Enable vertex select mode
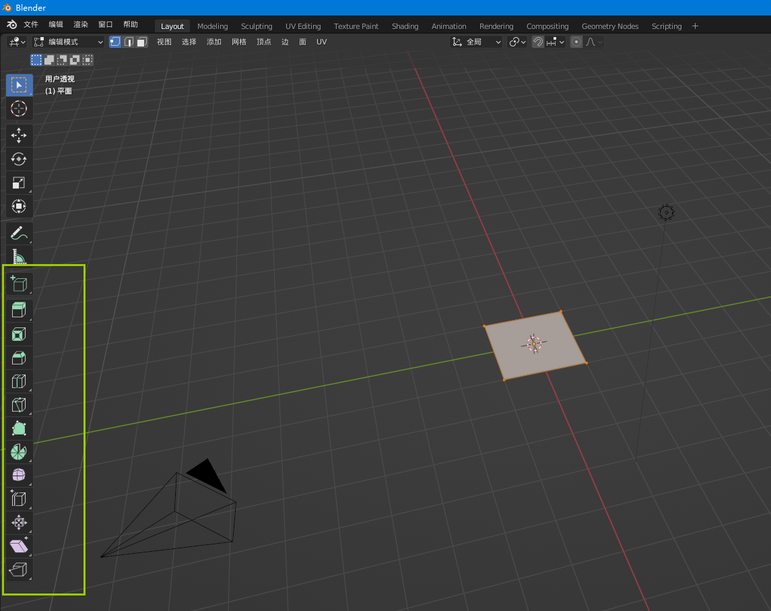The width and height of the screenshot is (771, 611). 115,42
